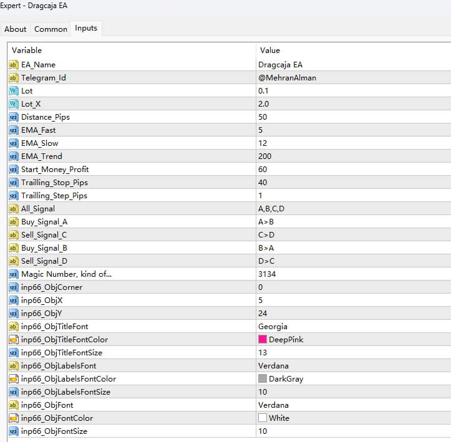The height and width of the screenshot is (442, 451).
Task: Click the integer icon beside EMA_Trend
Action: pyautogui.click(x=14, y=156)
